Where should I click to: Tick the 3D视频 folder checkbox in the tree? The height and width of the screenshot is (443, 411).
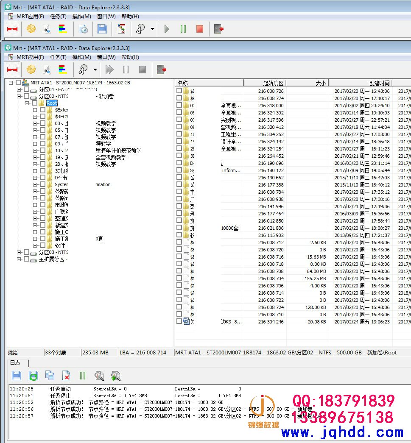click(x=42, y=171)
